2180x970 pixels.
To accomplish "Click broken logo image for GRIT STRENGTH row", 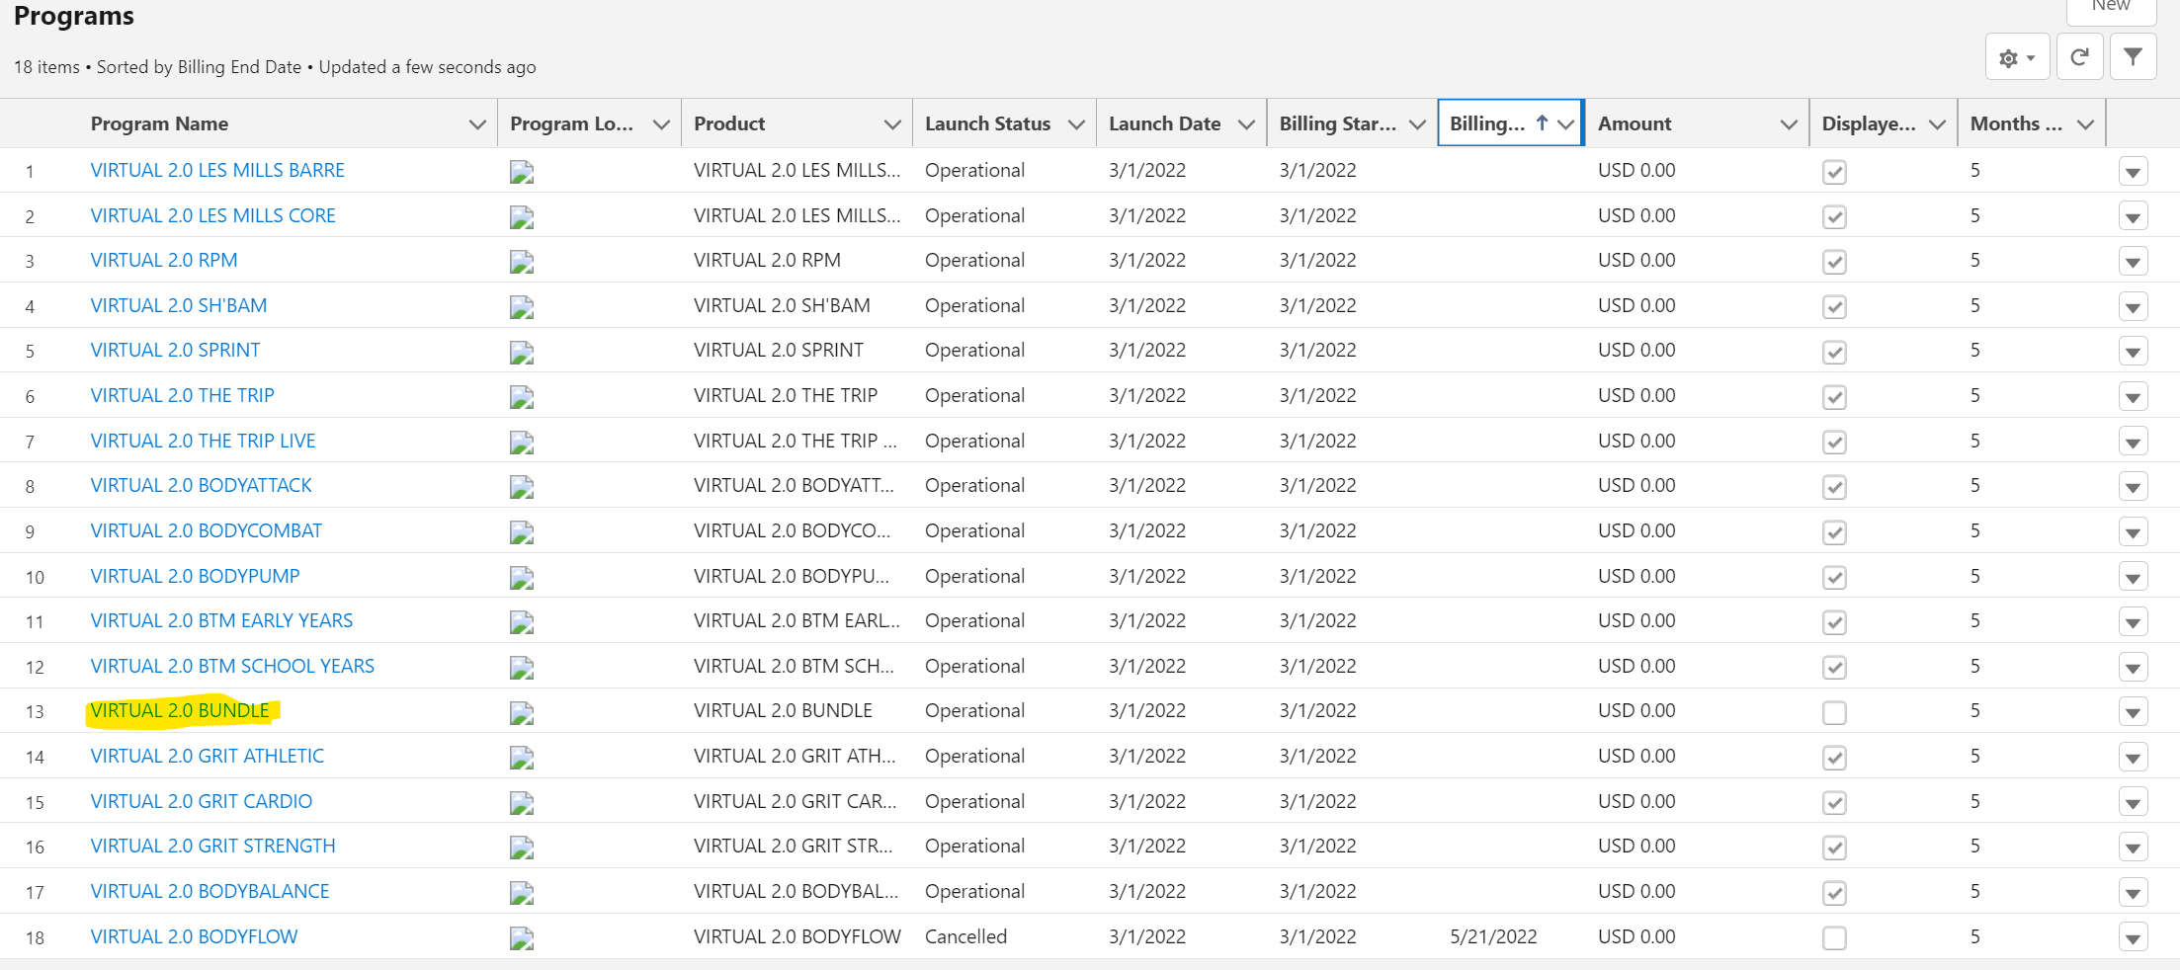I will 522,848.
